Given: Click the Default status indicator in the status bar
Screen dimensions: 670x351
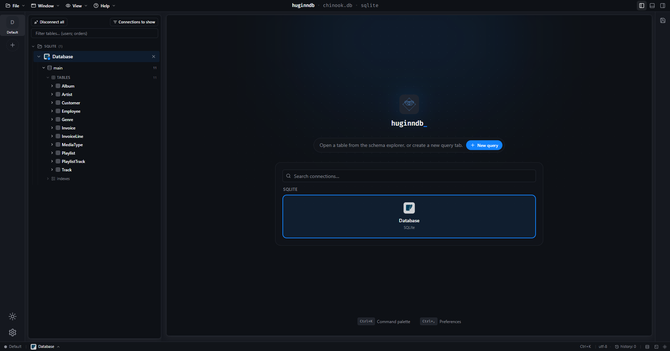Looking at the screenshot, I should pos(13,346).
